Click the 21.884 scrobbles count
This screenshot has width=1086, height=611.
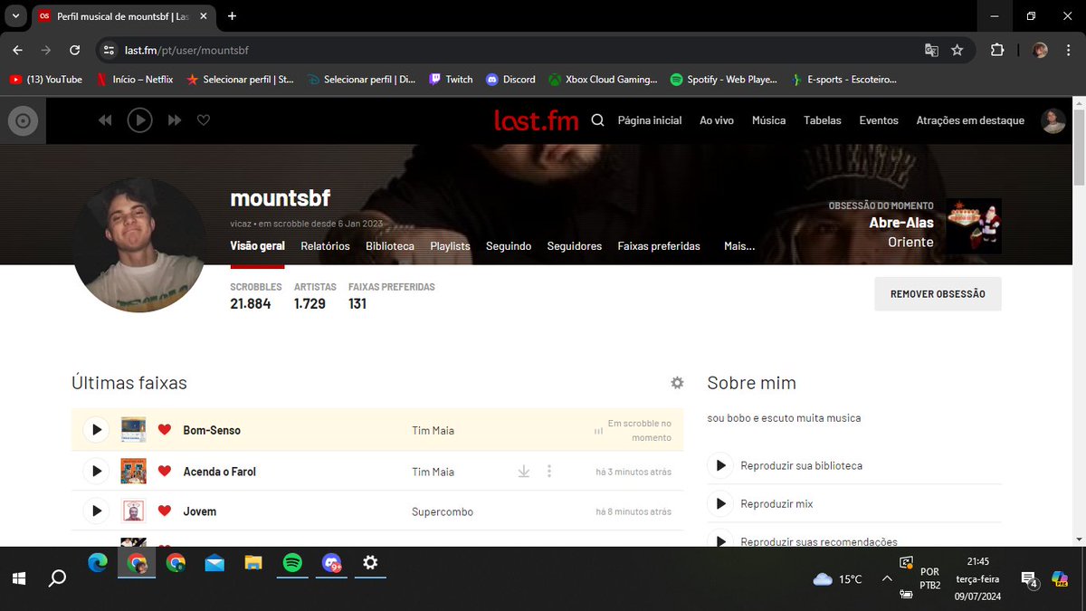(251, 304)
